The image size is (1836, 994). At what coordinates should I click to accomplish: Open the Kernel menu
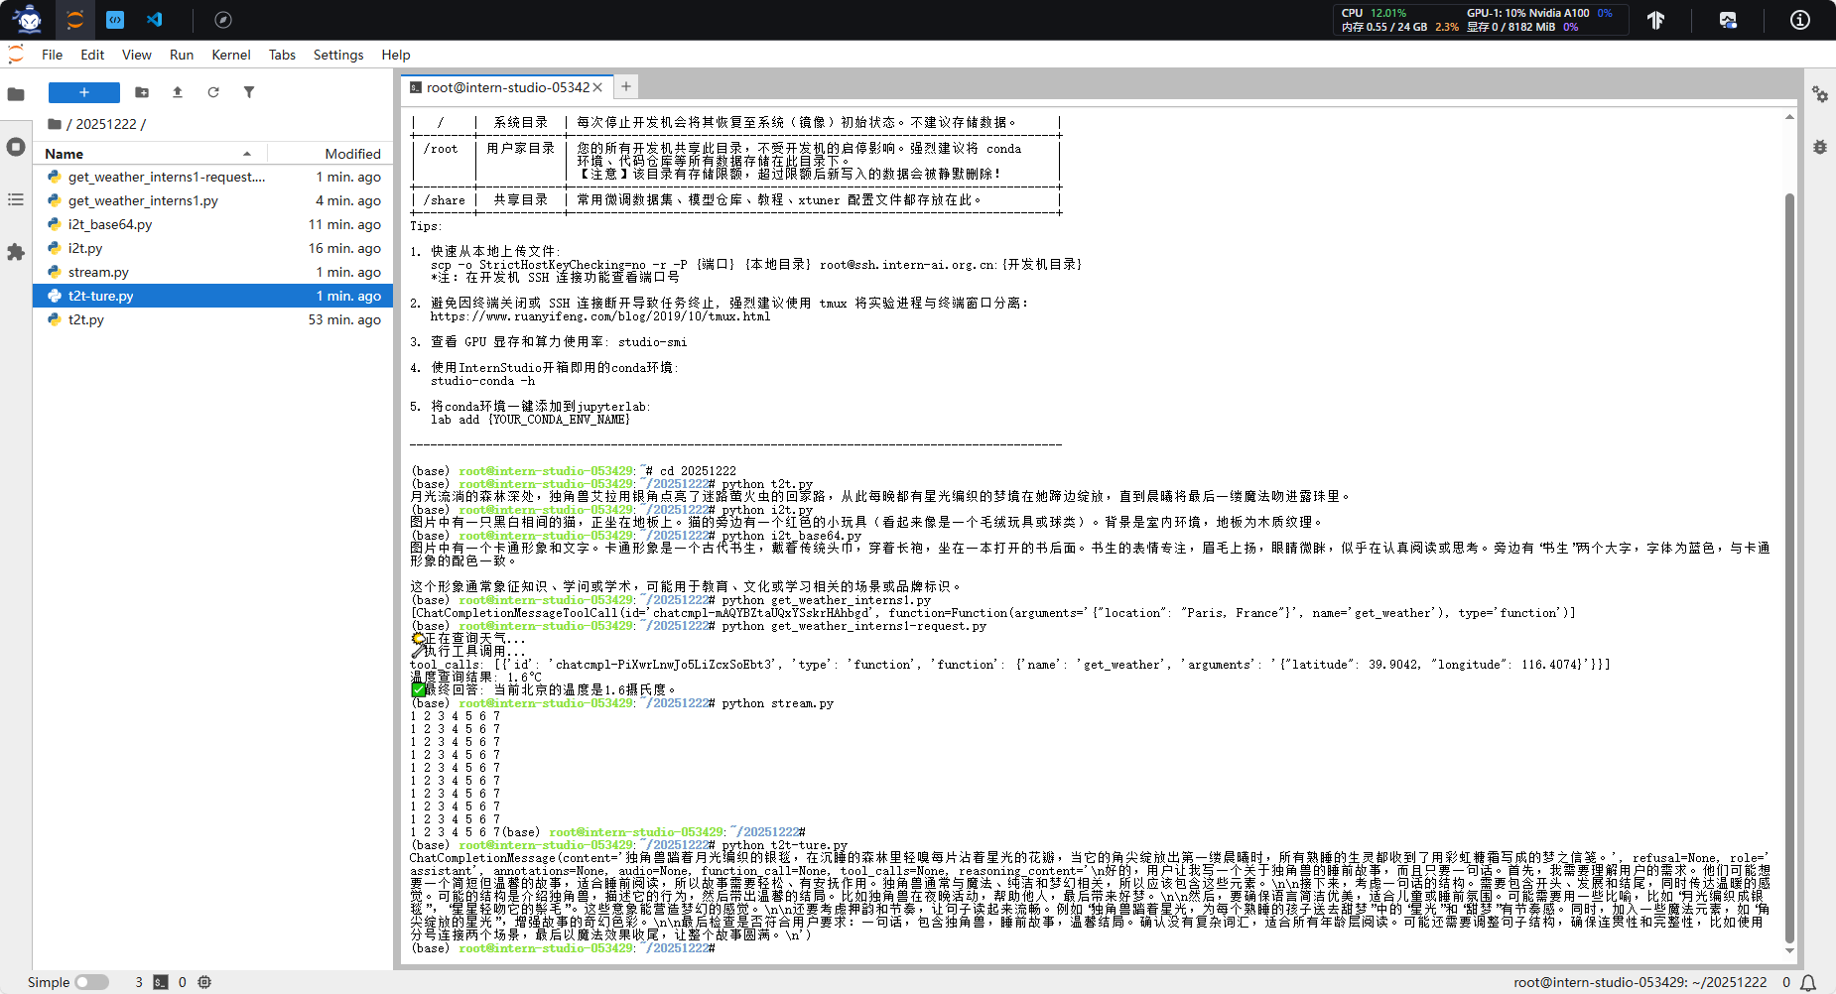[x=230, y=55]
